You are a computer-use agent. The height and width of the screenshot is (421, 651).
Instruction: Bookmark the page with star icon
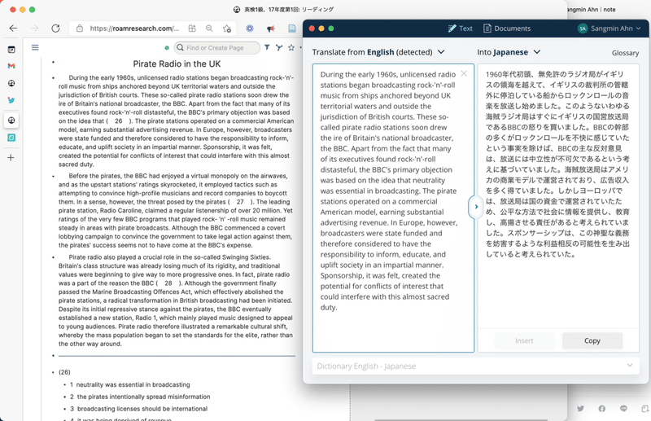point(227,29)
